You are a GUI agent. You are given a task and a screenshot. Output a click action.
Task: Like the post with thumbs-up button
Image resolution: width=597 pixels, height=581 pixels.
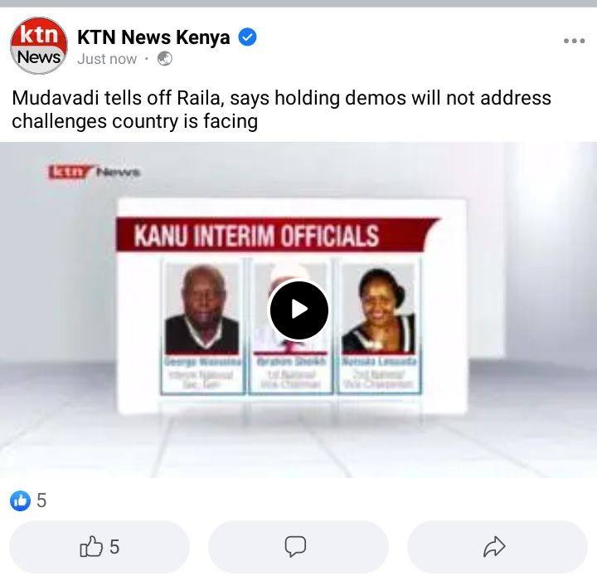point(99,547)
